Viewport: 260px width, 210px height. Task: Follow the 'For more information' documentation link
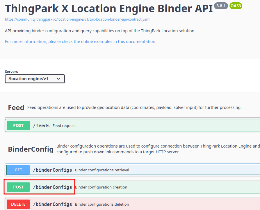81,42
